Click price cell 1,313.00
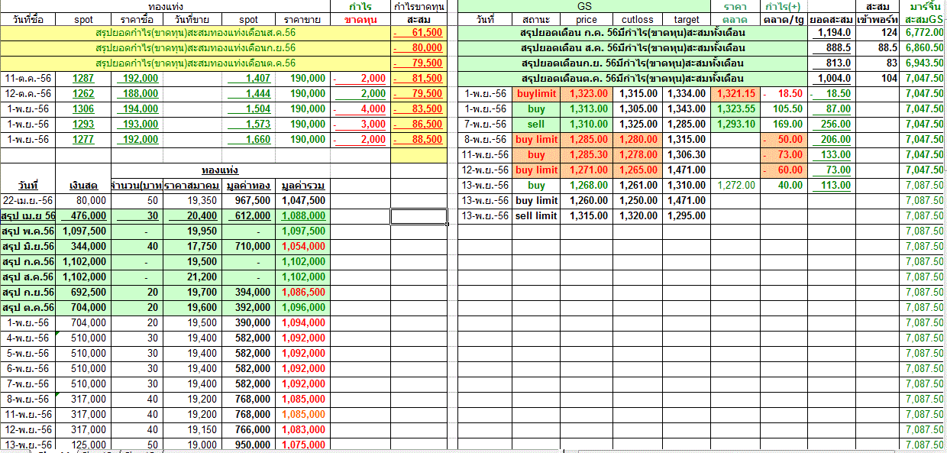Screen dimensions: 947x453 587,108
